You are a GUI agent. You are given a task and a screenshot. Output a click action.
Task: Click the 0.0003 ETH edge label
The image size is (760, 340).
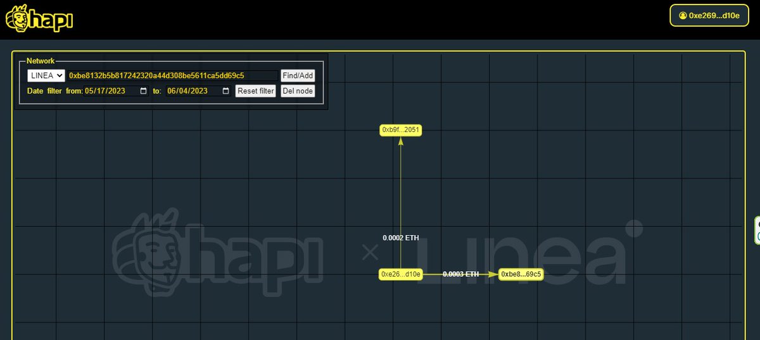pos(460,274)
